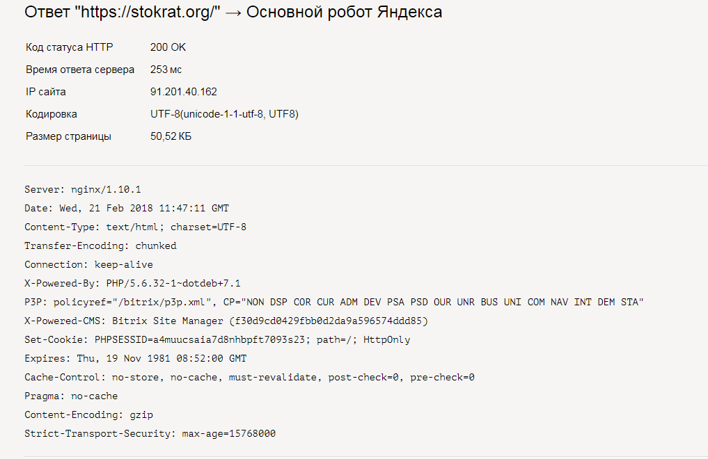Click the response heading with stokrat.org URL
The image size is (708, 459).
pos(233,13)
